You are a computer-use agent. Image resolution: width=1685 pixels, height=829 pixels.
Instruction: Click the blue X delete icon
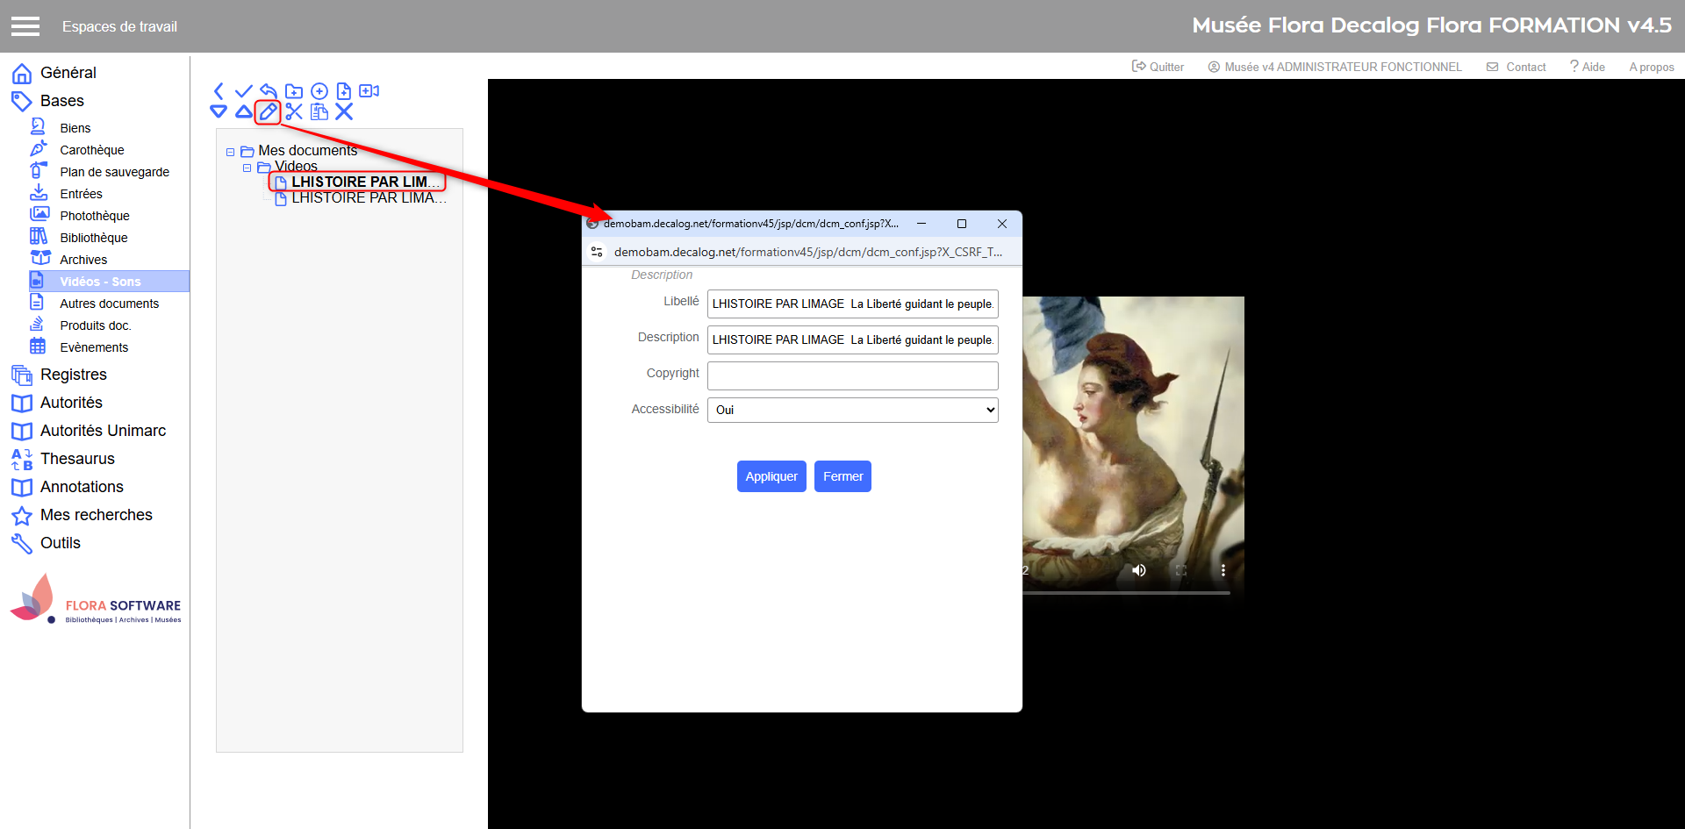point(344,111)
